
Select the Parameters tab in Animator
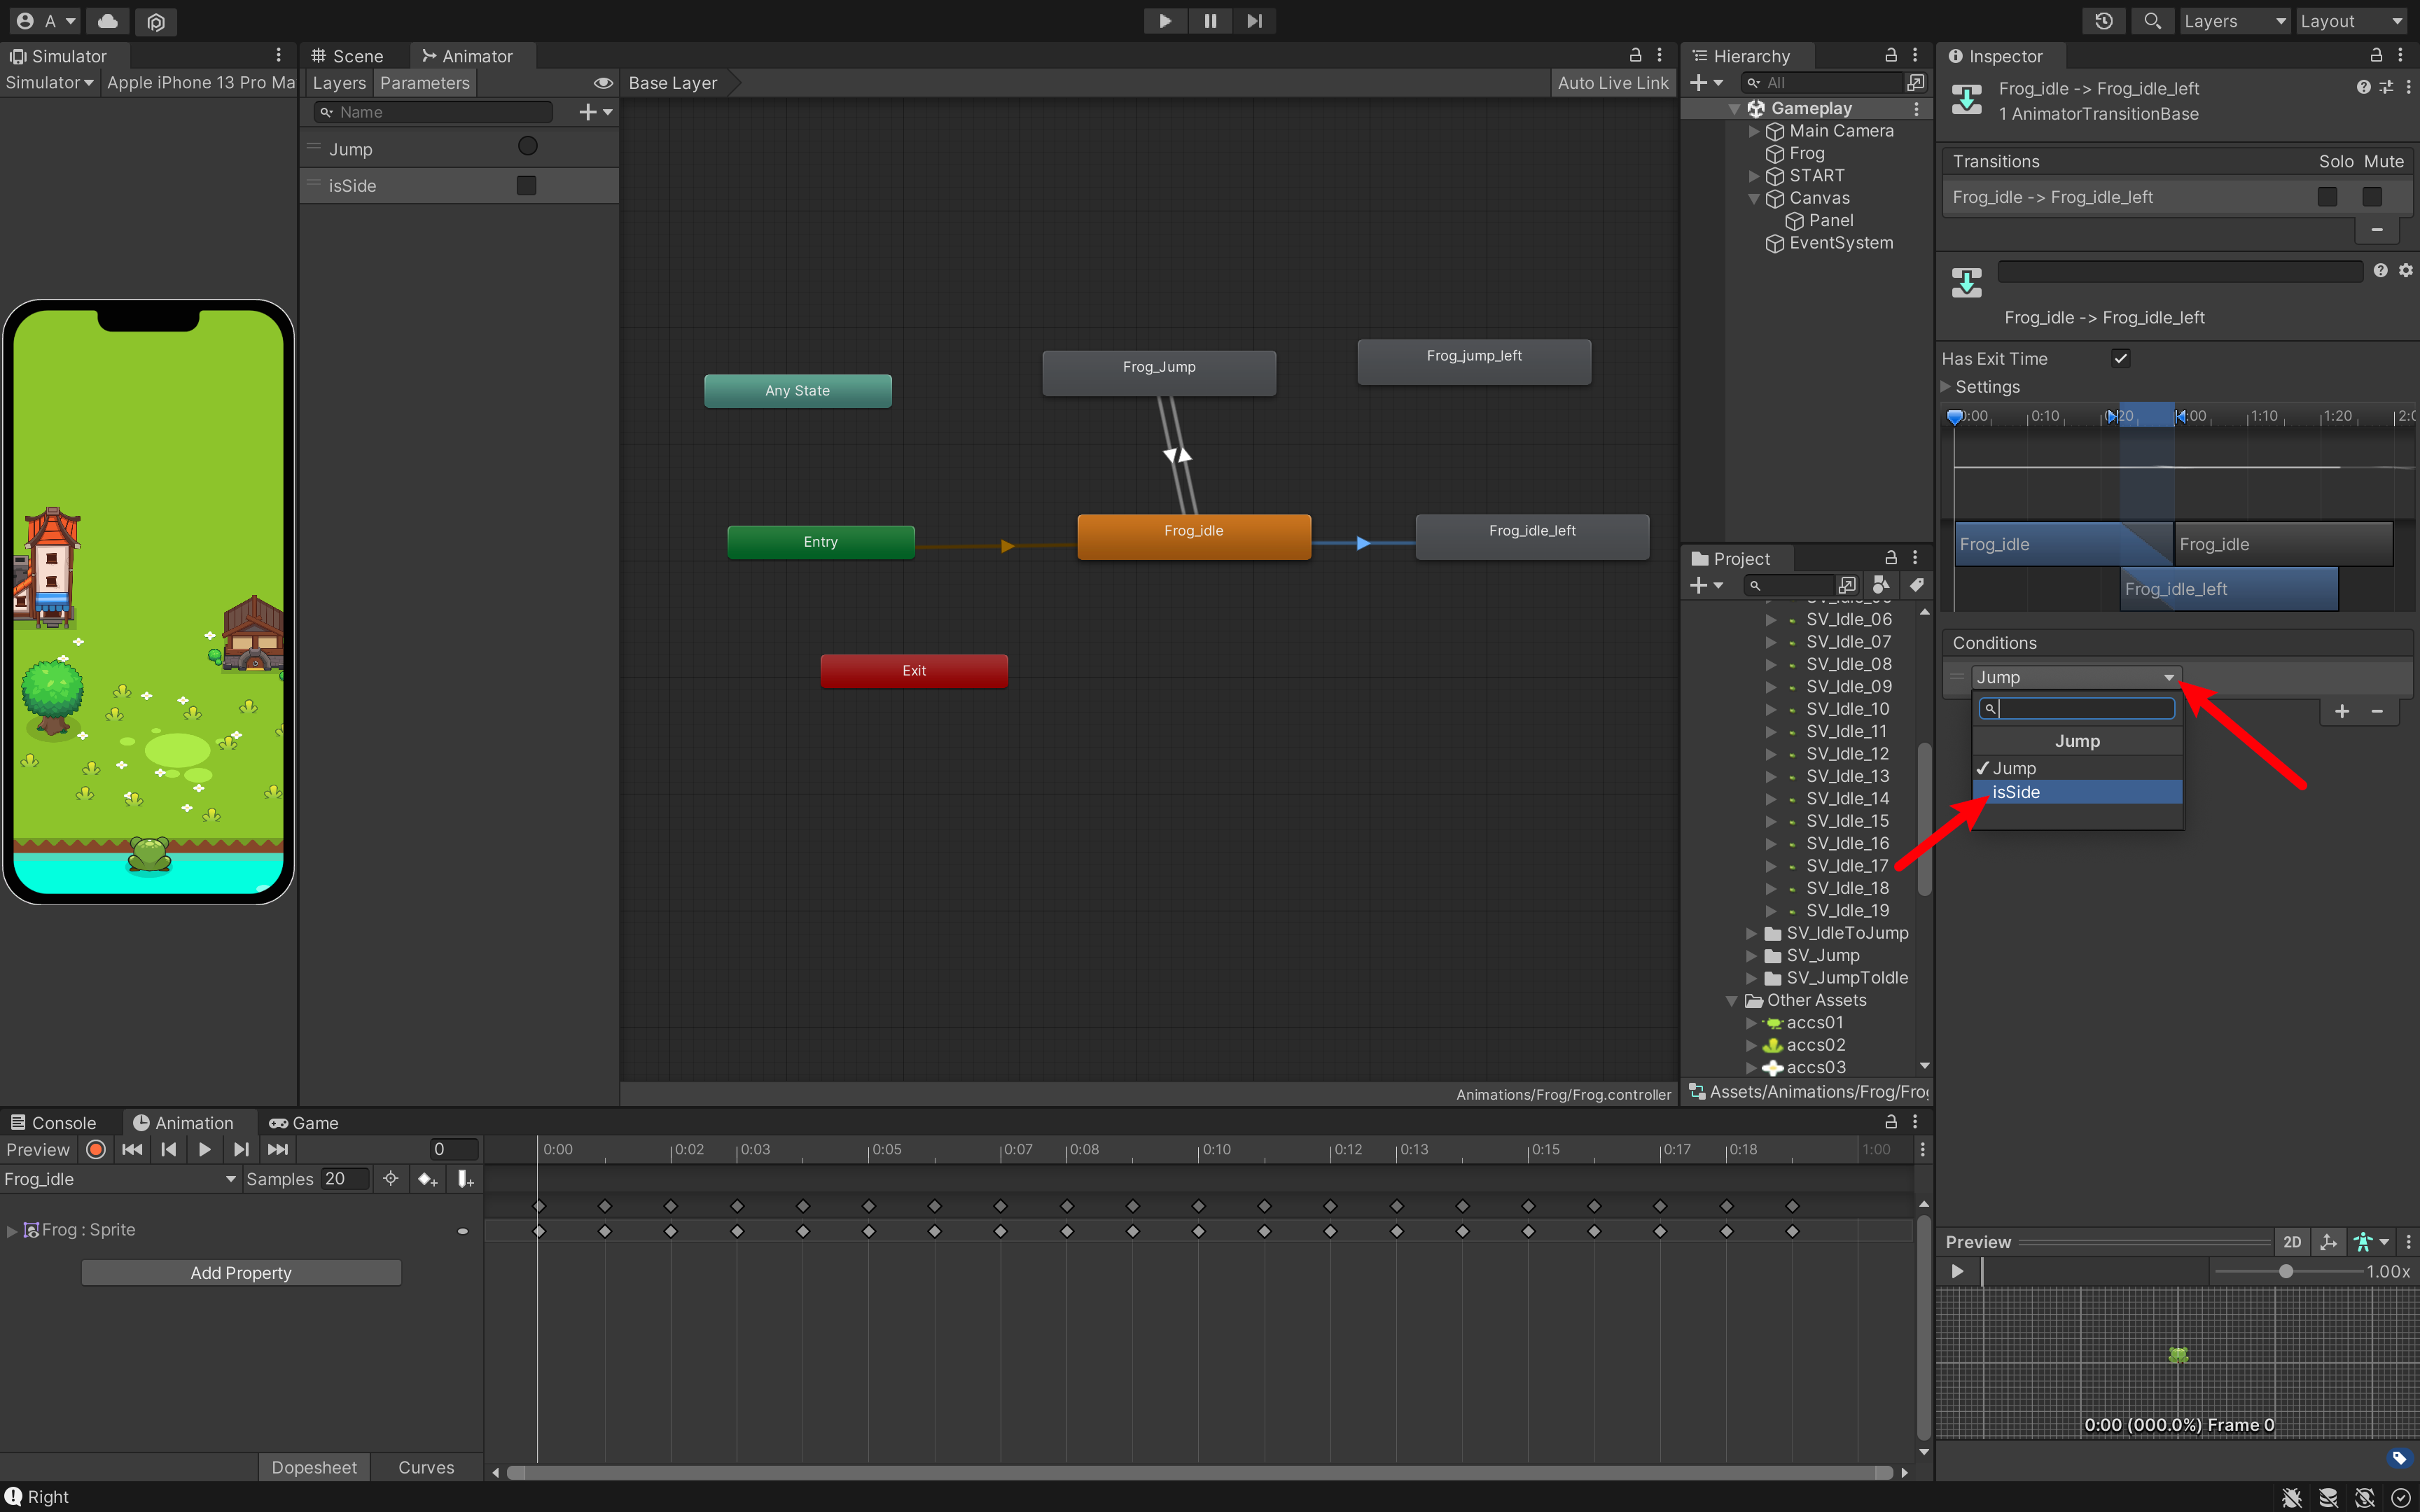[425, 83]
